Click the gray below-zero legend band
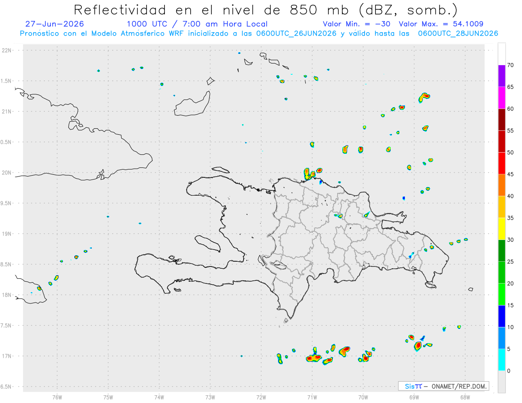This screenshot has height=403, width=522. point(502,382)
